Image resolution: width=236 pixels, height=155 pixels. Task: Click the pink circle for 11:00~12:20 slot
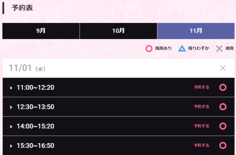click(223, 87)
